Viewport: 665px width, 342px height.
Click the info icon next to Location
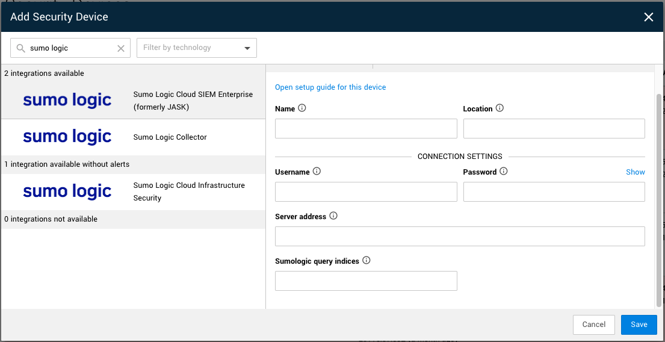500,108
